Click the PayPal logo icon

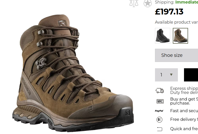tap(159, 111)
